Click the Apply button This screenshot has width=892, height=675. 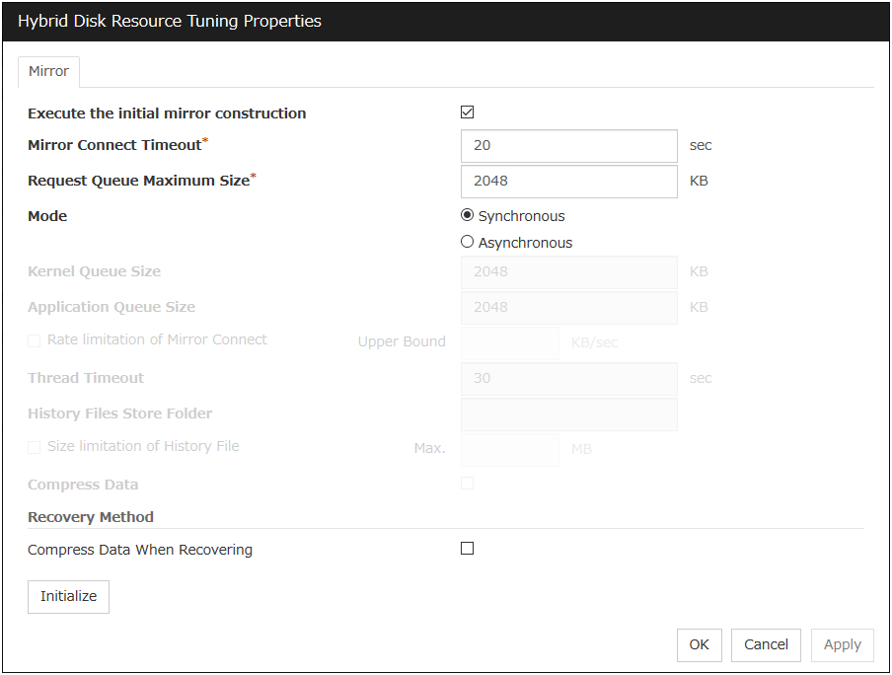coord(842,644)
